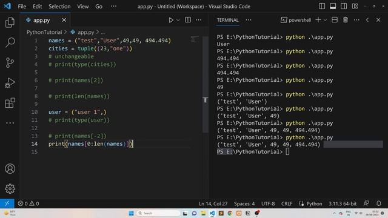Change indentation via Spaces: 4

244,203
